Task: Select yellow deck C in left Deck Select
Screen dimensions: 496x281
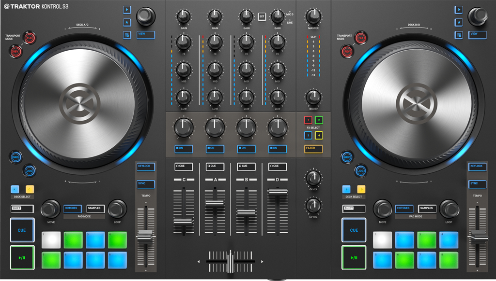Action: pos(30,189)
